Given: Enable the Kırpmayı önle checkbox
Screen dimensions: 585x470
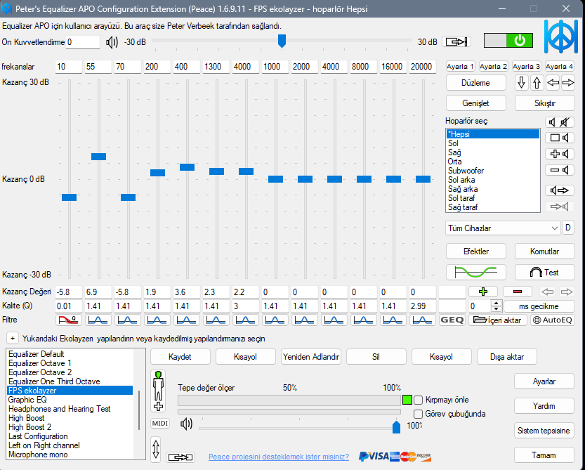Looking at the screenshot, I should click(x=419, y=400).
